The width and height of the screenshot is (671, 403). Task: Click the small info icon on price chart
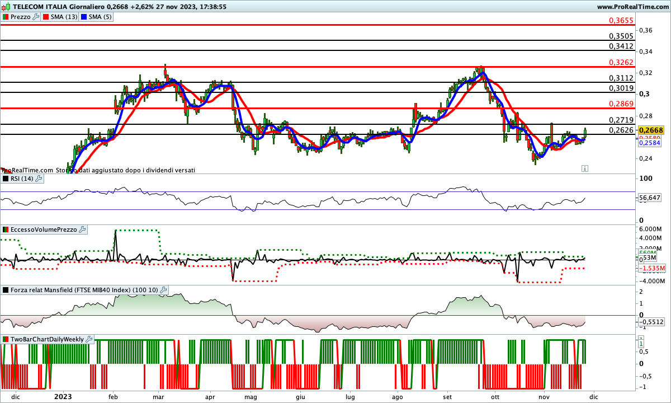tap(584, 168)
